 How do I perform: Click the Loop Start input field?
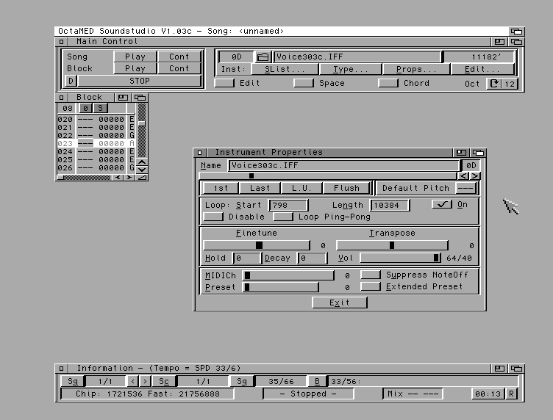tap(288, 205)
